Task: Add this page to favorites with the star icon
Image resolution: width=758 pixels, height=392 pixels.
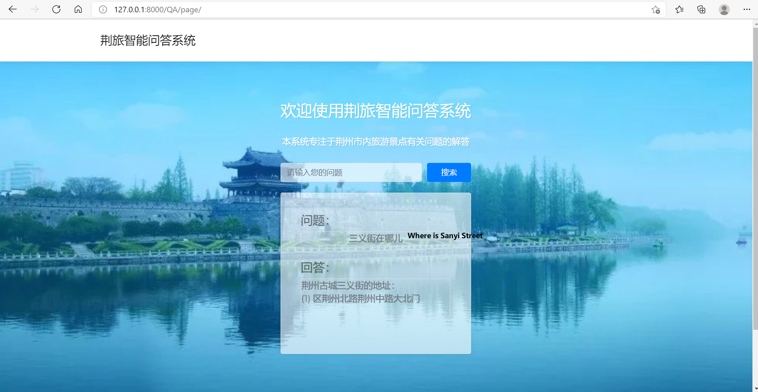Action: pos(656,10)
